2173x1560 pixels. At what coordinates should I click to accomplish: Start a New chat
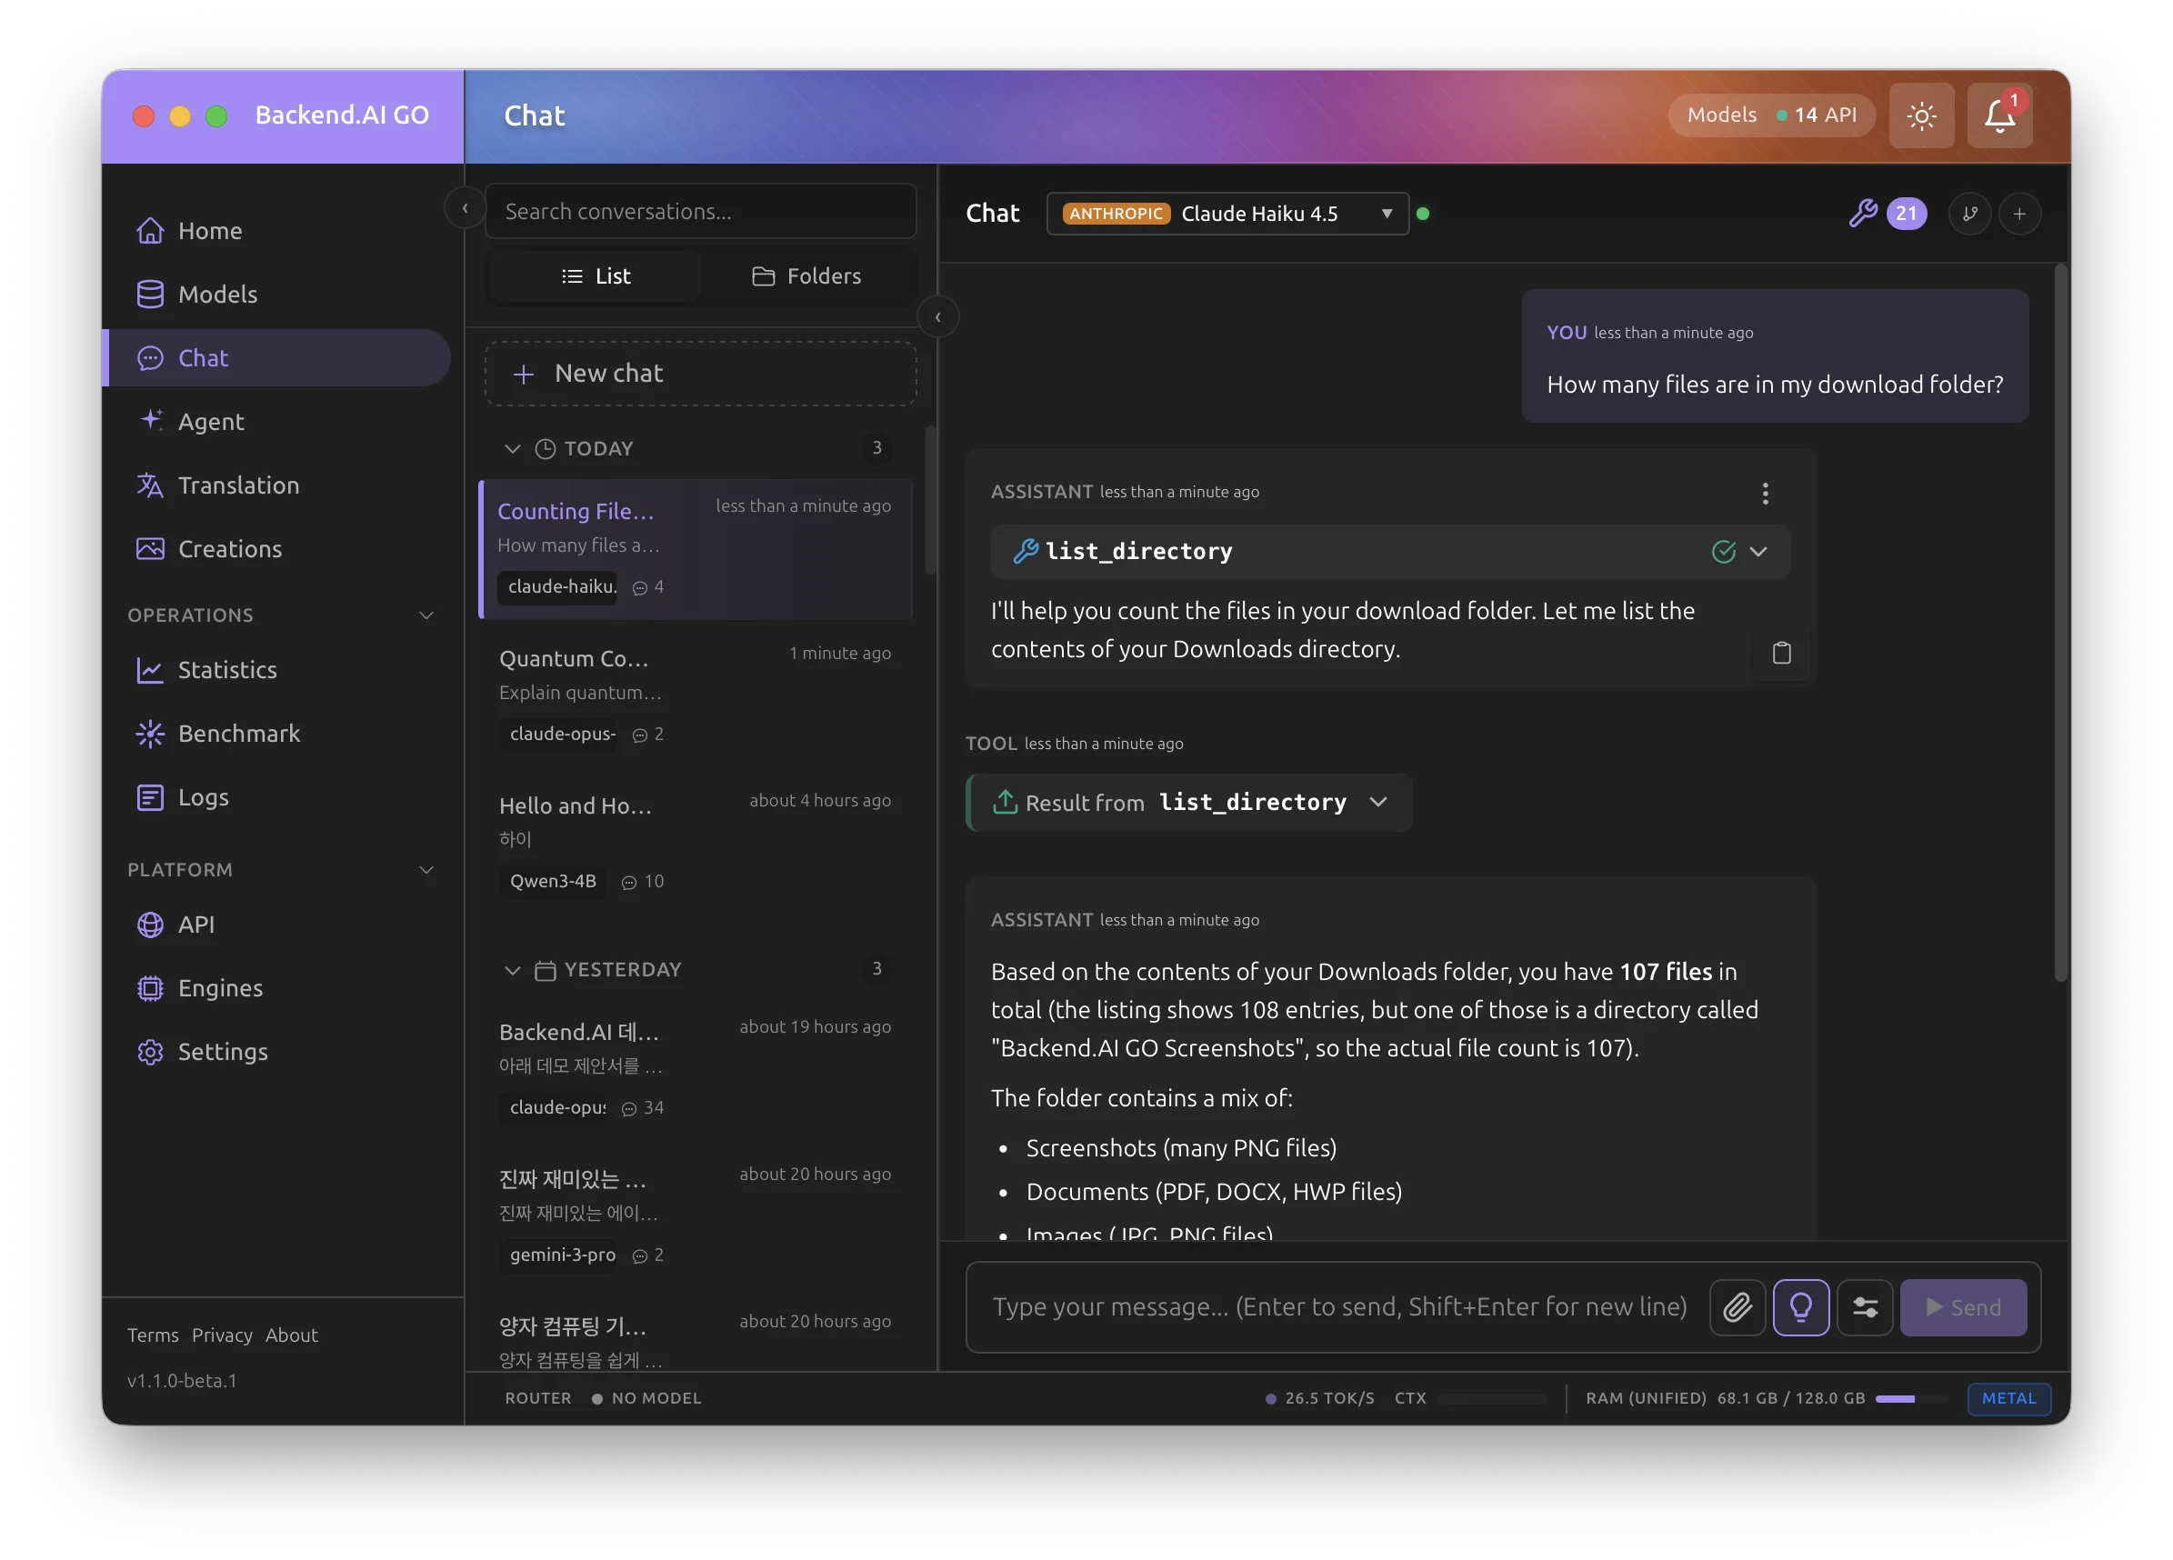tap(700, 373)
